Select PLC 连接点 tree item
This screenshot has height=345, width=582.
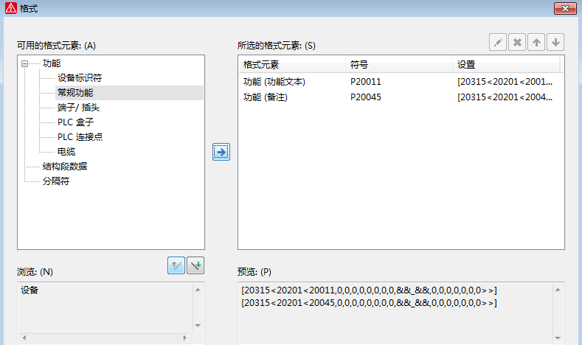(80, 137)
